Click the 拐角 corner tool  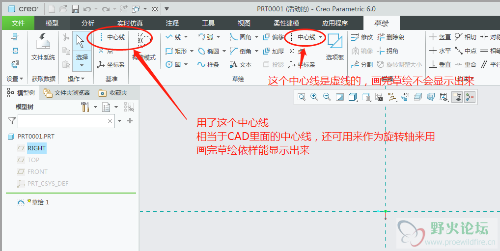click(388, 51)
